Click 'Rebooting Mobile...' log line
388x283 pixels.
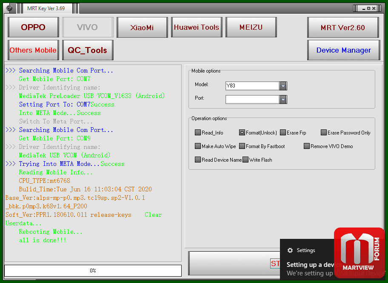click(x=51, y=232)
